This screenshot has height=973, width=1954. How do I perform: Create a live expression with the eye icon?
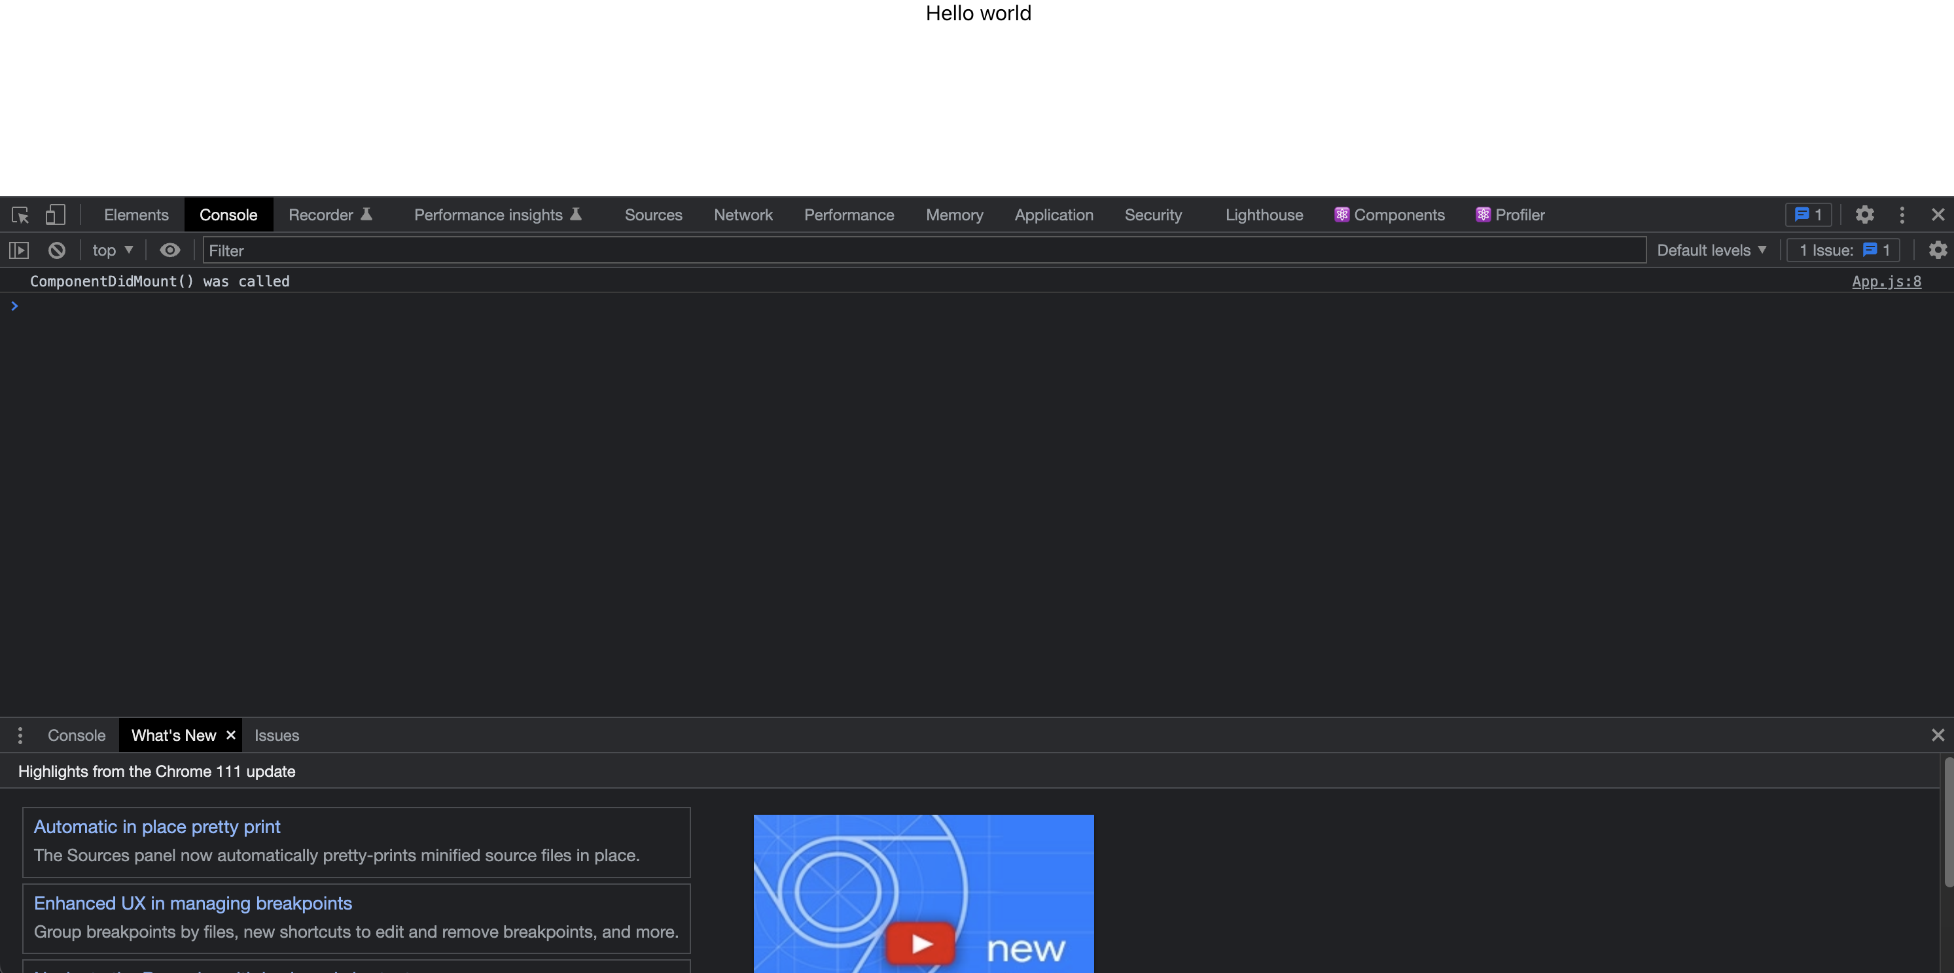point(170,250)
